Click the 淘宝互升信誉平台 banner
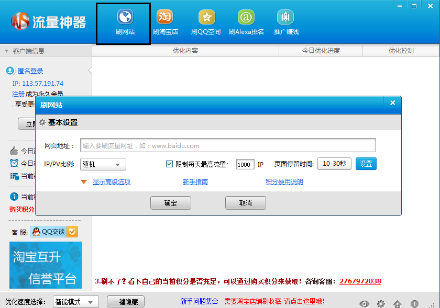This screenshot has height=308, width=440. pos(46,265)
